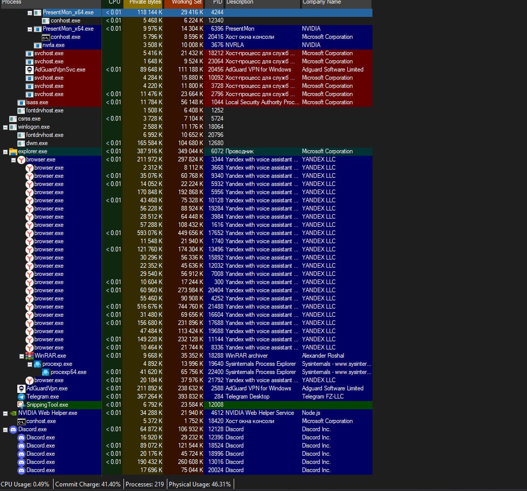The height and width of the screenshot is (491, 527).
Task: Click the Alexander Roshal company name cell
Action: coord(323,356)
